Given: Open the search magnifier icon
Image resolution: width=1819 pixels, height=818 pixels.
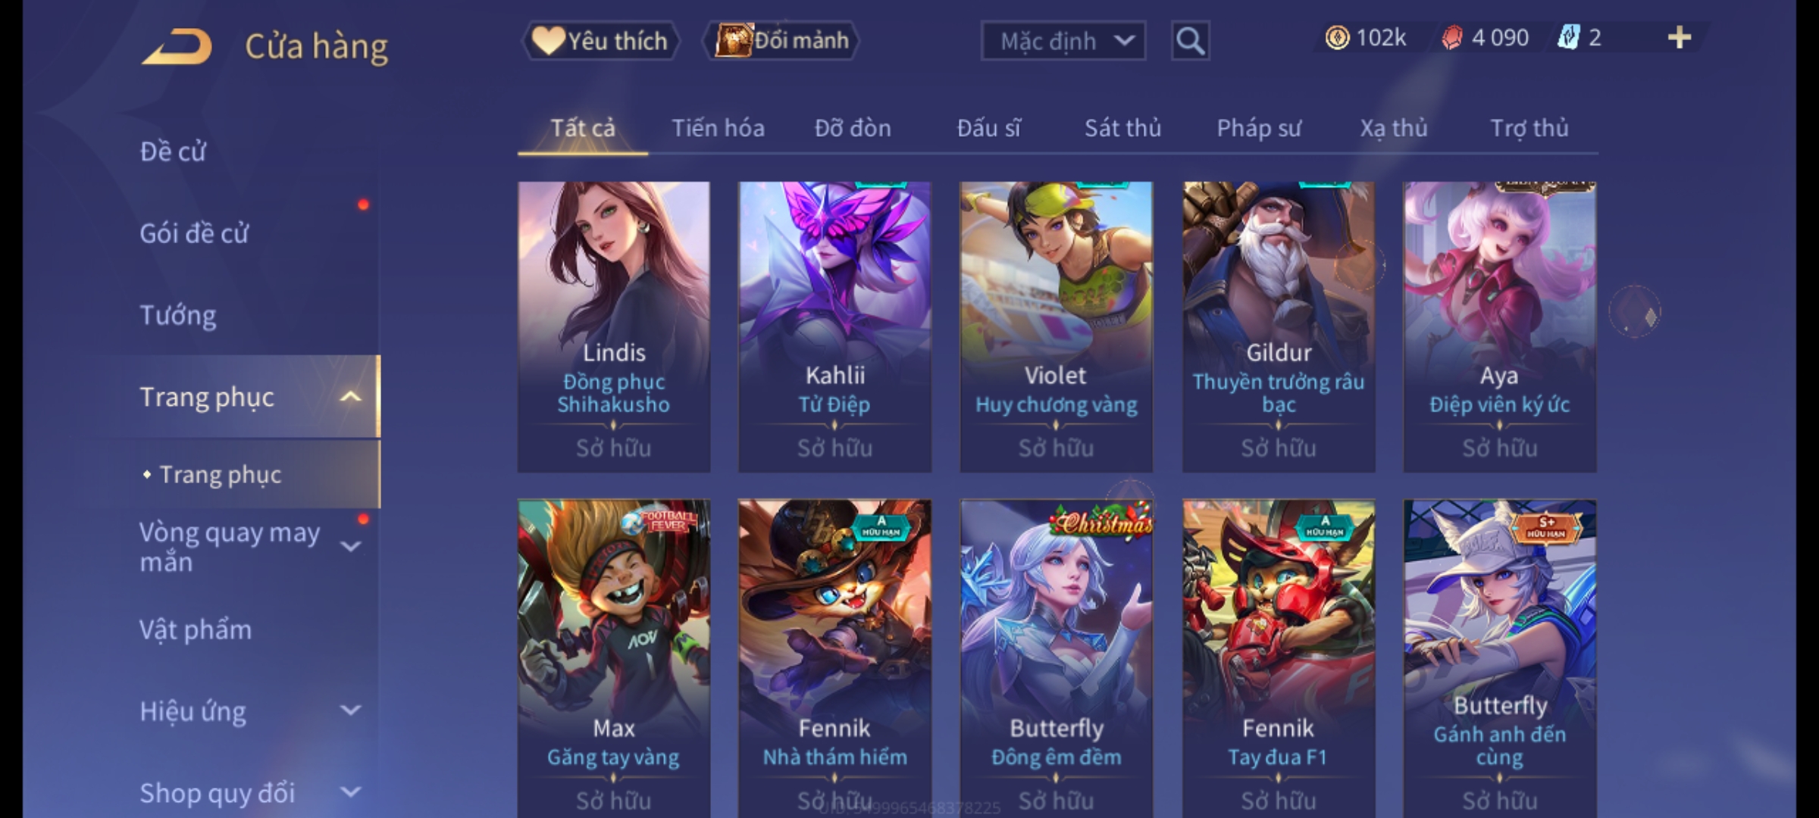Looking at the screenshot, I should (1190, 41).
